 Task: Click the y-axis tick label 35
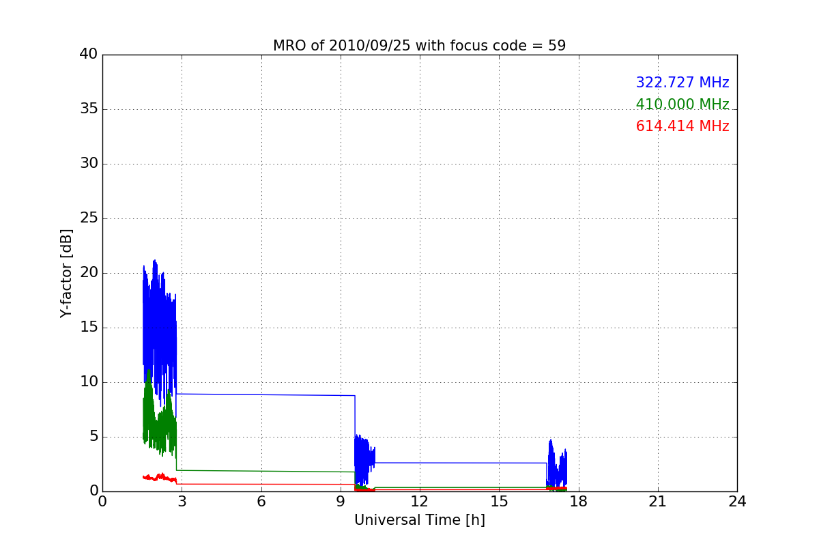click(89, 109)
